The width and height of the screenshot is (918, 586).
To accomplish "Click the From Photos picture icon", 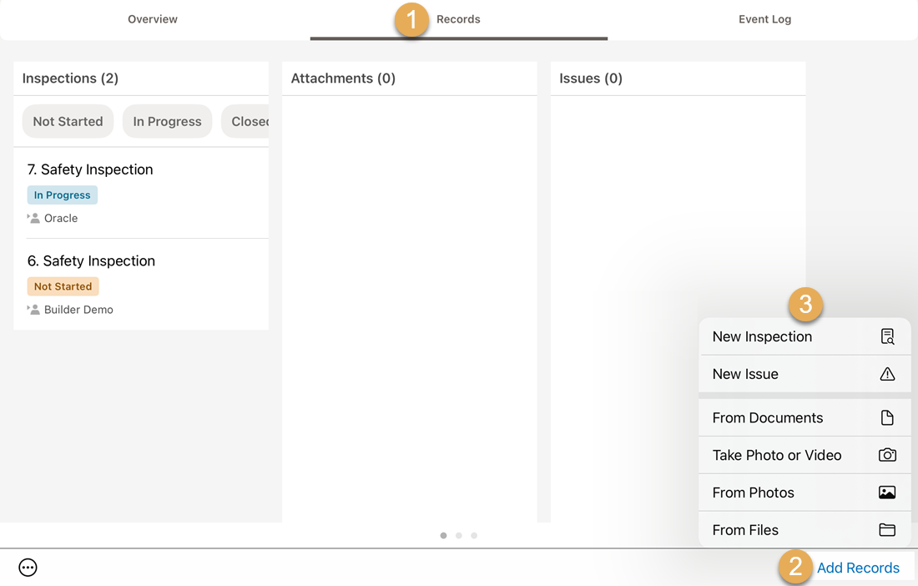I will tap(887, 493).
